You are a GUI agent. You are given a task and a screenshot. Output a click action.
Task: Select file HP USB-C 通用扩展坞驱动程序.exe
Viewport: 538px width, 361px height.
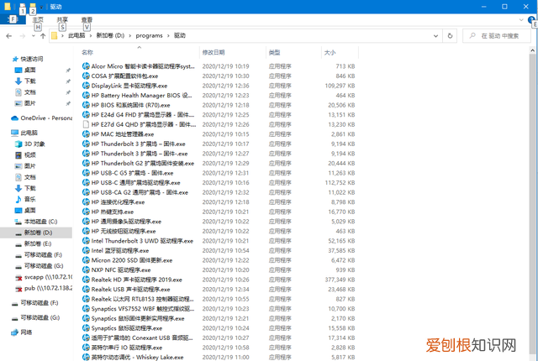(x=136, y=182)
